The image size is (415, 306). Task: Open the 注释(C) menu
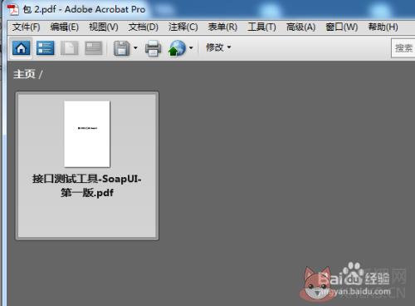[x=183, y=27]
